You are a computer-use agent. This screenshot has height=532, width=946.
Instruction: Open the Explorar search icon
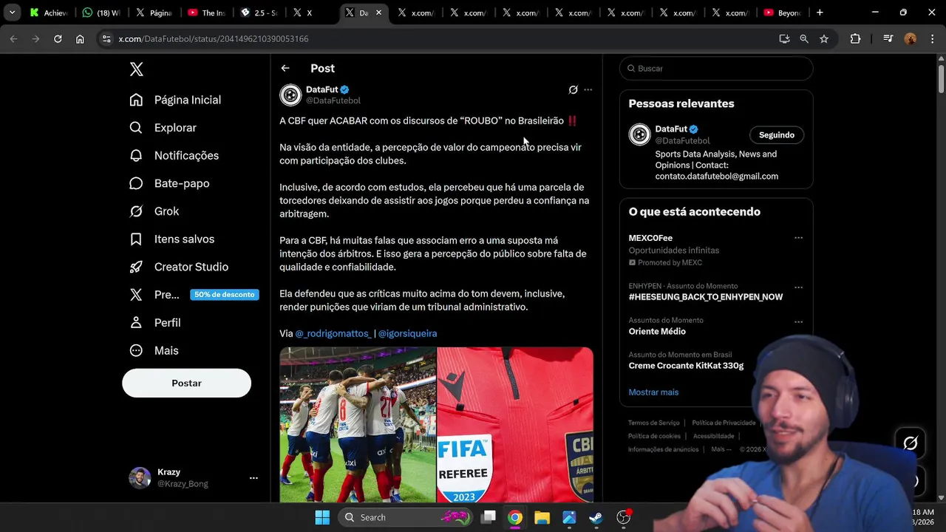136,128
